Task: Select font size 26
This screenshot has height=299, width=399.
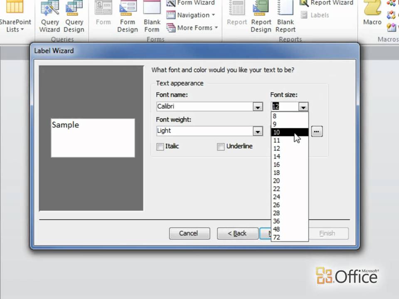Action: 290,205
